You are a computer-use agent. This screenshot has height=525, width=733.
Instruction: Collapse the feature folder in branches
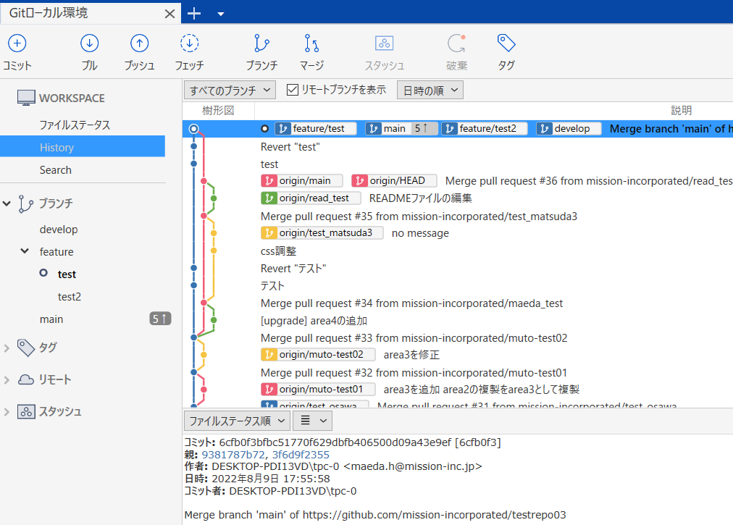click(25, 252)
